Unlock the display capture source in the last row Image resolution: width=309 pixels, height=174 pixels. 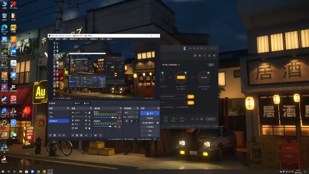89,128
